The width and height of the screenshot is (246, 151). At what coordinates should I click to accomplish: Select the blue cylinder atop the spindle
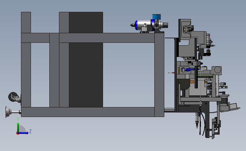pyautogui.click(x=156, y=17)
